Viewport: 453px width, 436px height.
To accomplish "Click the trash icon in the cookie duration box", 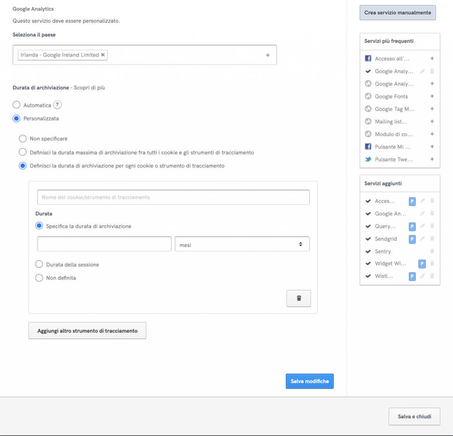I will [299, 298].
